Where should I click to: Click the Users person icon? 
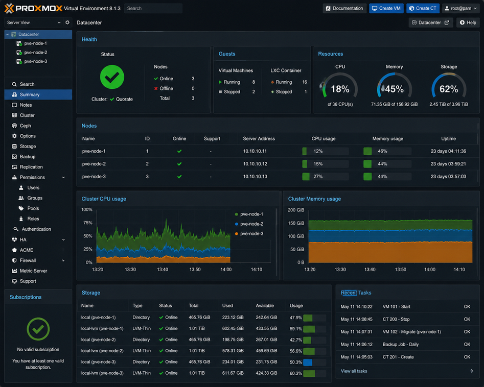pyautogui.click(x=21, y=187)
